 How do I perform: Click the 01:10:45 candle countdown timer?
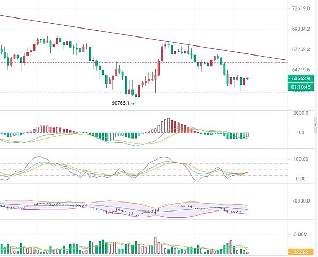[301, 86]
